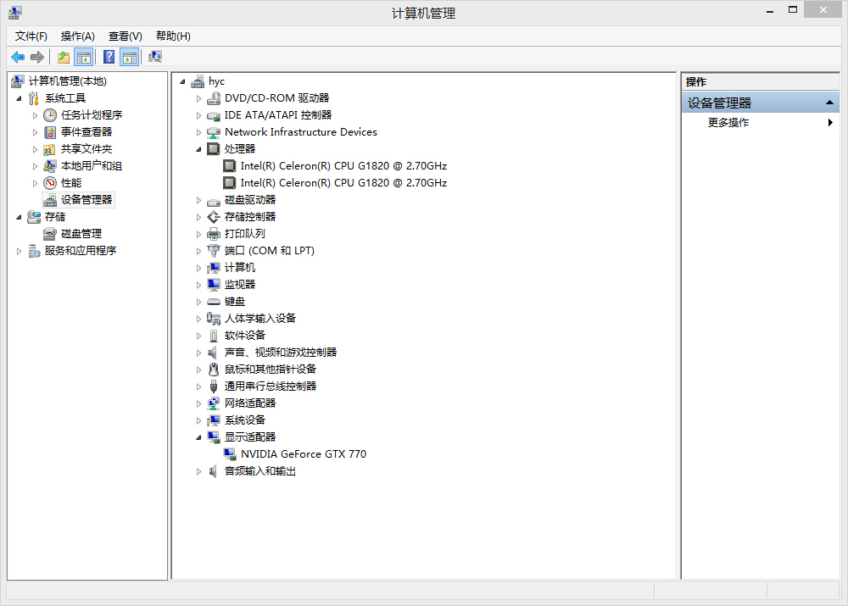This screenshot has width=848, height=606.
Task: Toggle the show/hide console tree icon
Action: (x=84, y=57)
